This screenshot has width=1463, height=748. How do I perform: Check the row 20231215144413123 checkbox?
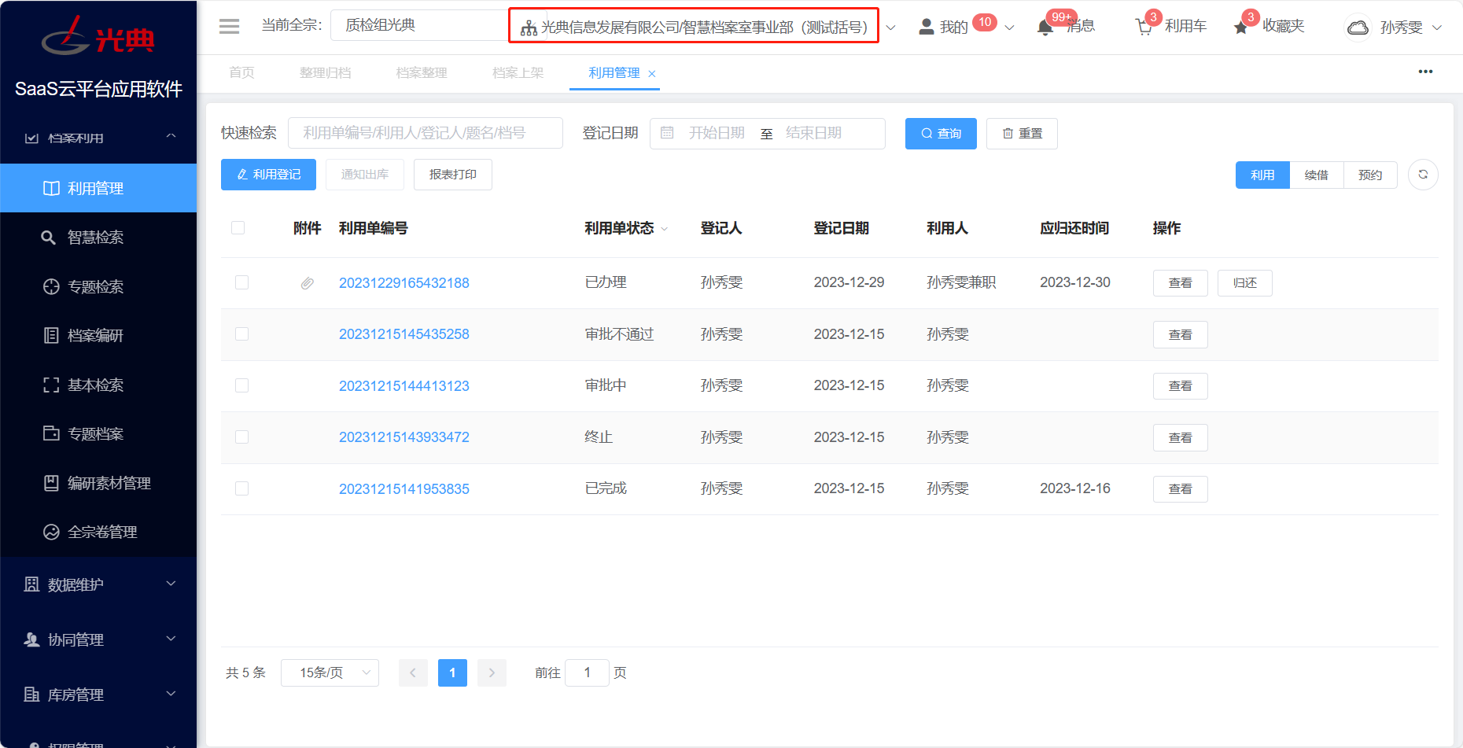click(241, 385)
